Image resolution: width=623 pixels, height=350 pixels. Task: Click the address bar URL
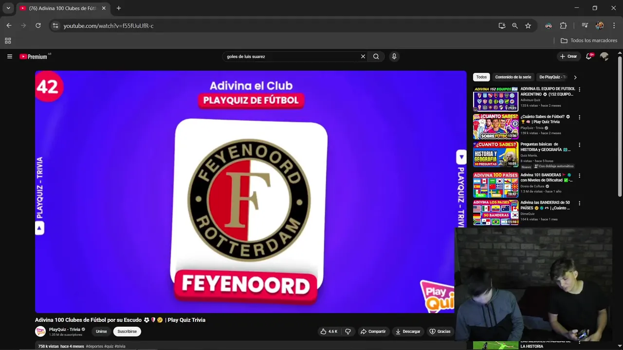[x=109, y=26]
